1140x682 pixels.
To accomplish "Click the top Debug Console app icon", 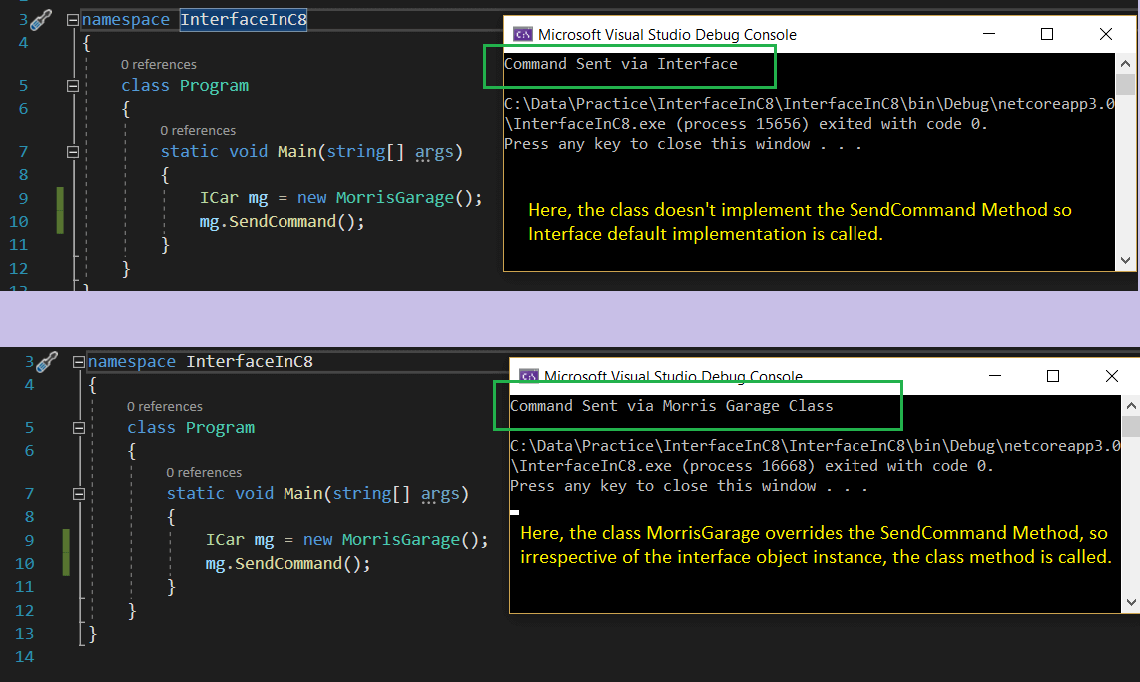I will pos(523,34).
